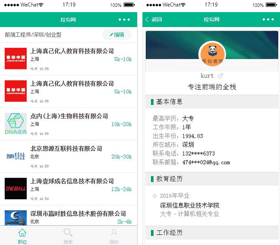Tap the 编辑 edit button

(117, 35)
